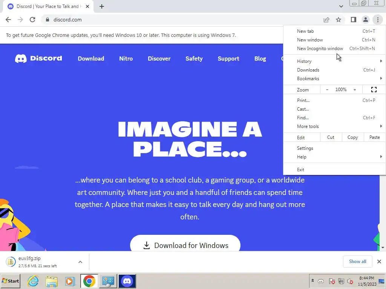Click the padlock site info icon

(47, 20)
